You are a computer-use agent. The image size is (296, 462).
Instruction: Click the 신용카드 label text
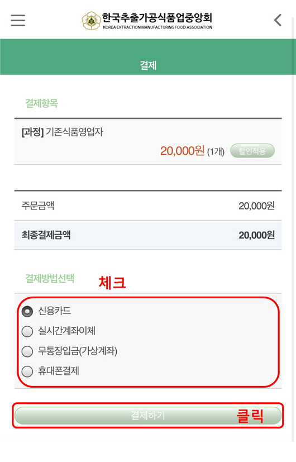click(x=55, y=311)
